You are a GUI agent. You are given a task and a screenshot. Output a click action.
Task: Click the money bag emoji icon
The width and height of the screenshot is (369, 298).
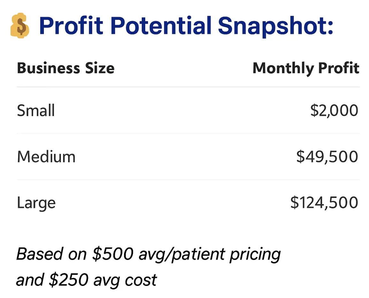click(20, 25)
